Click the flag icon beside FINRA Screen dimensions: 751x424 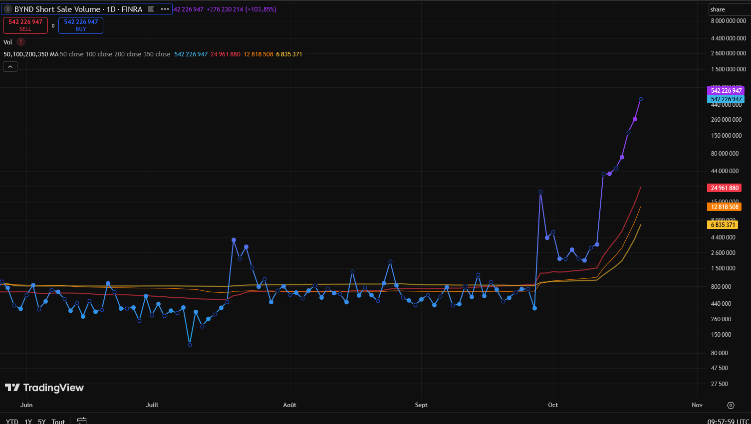click(x=151, y=9)
